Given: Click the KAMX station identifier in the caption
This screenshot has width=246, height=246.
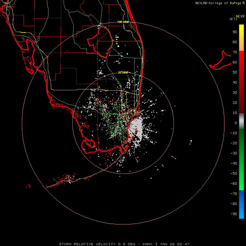Looking at the screenshot, I should pyautogui.click(x=148, y=244).
